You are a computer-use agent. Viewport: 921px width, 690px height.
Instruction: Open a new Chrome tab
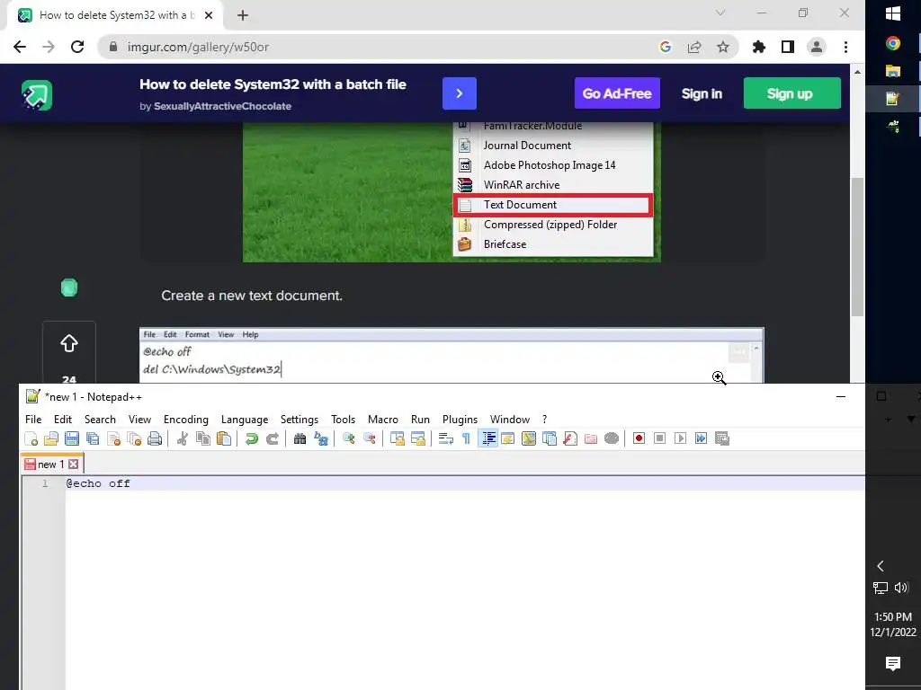pyautogui.click(x=243, y=15)
